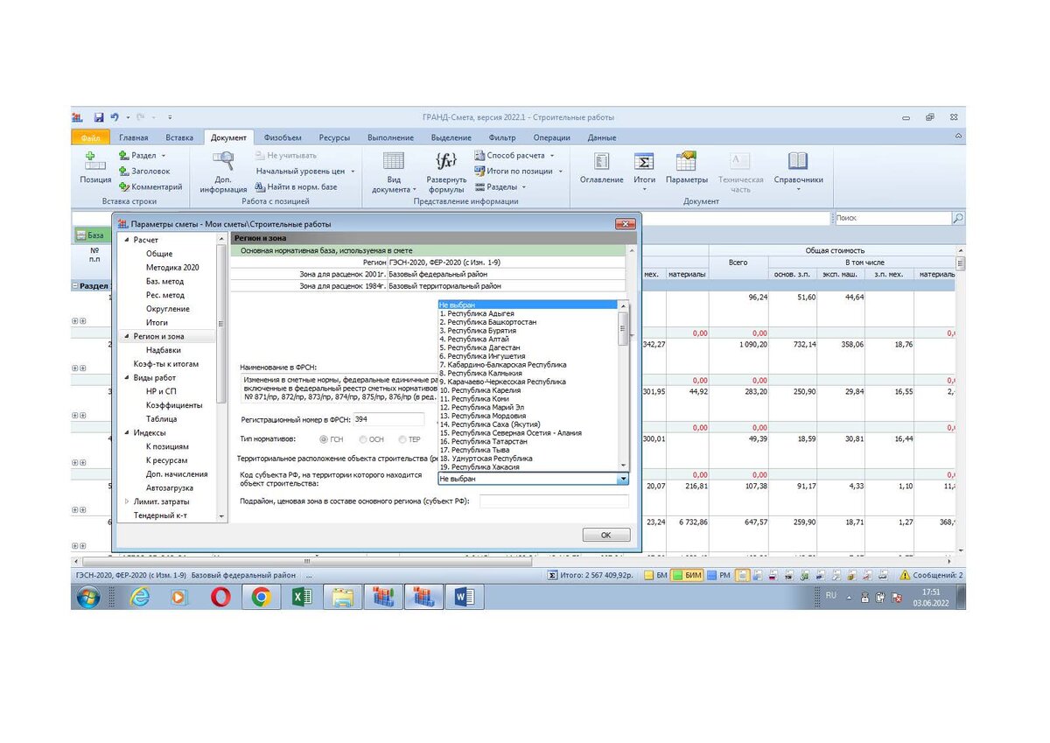
Task: Select Методика 2020 in settings tree
Action: [172, 268]
